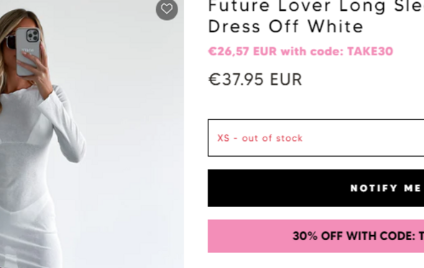Viewport: 424px width, 268px height.
Task: Click the €37.95 EUR price
Action: tap(255, 80)
